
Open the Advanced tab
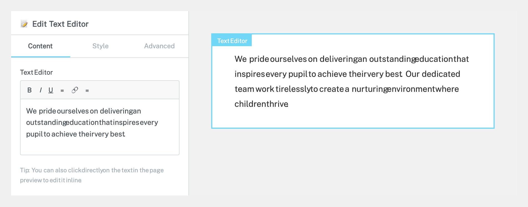(159, 46)
